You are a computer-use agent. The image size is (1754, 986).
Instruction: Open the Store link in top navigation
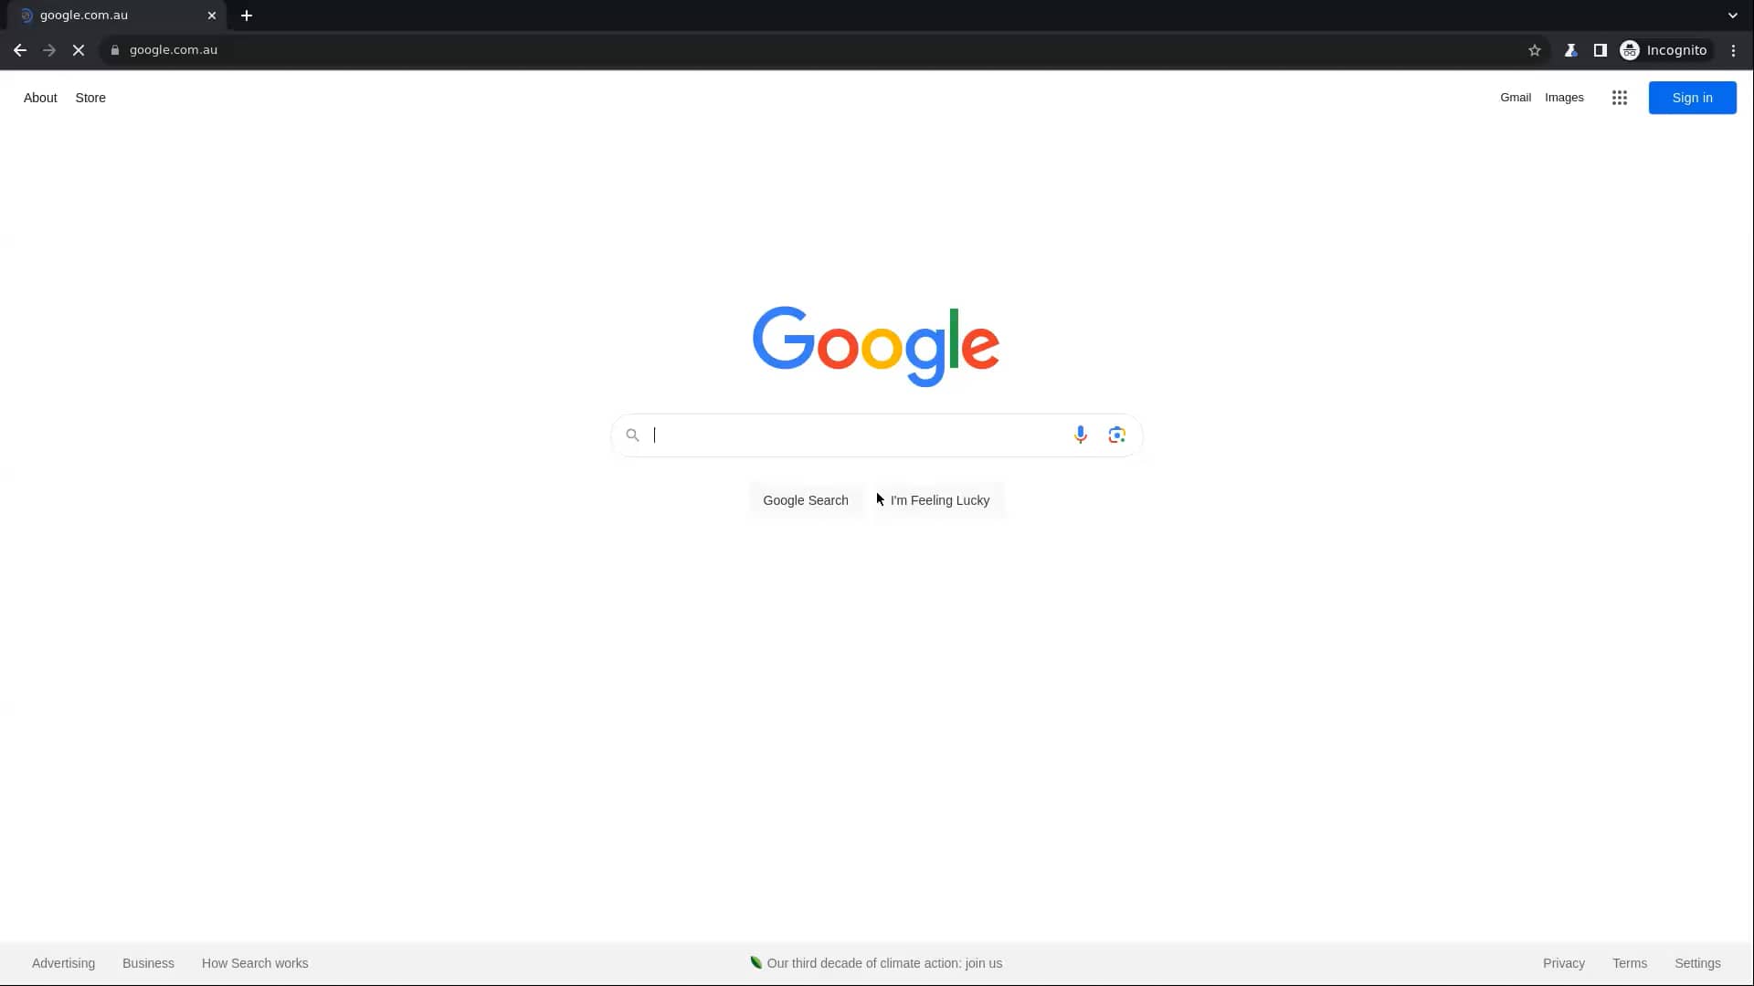[90, 98]
